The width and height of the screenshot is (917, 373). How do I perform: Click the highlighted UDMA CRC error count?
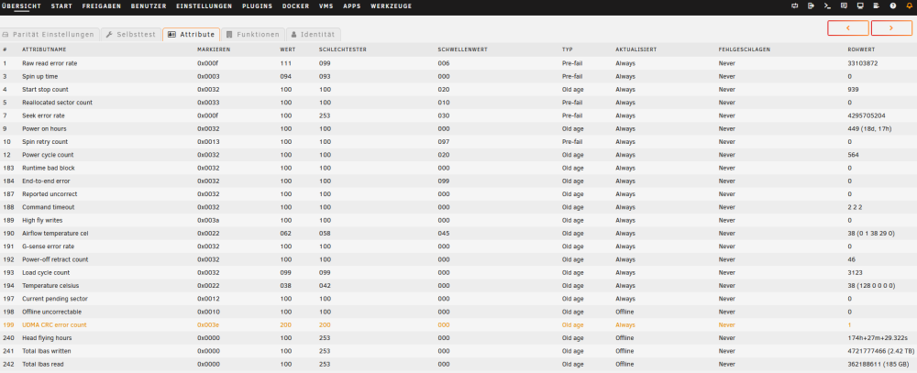[x=54, y=324]
